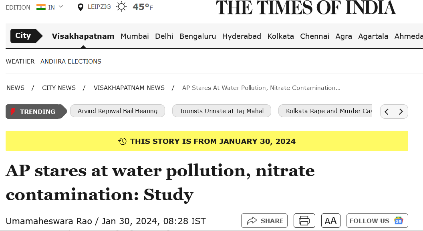Open Kolkata Rape and Murder Case topic
423x231 pixels.
coord(325,111)
